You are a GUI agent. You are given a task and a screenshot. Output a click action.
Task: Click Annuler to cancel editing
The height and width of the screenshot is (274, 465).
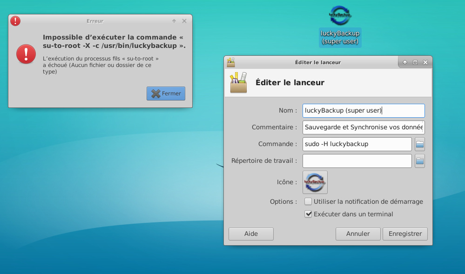point(358,234)
